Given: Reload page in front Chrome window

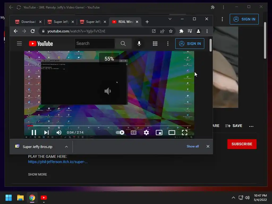Looking at the screenshot, I should click(x=33, y=31).
